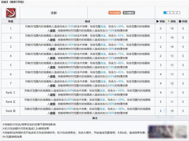
Task: Click the play icon in 初始 header
Action: click(157, 21)
